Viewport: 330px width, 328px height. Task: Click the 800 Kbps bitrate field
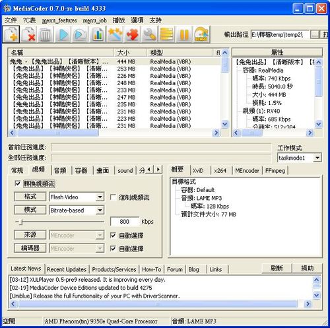coord(125,222)
